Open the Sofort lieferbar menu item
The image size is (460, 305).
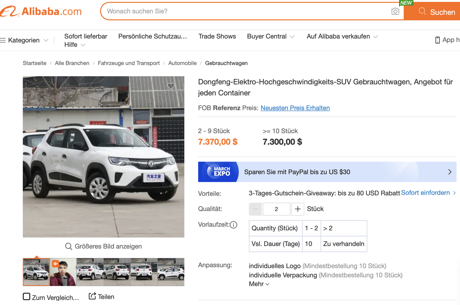86,36
